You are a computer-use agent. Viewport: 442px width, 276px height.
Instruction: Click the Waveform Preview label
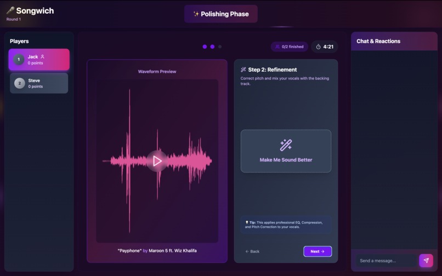pos(157,72)
